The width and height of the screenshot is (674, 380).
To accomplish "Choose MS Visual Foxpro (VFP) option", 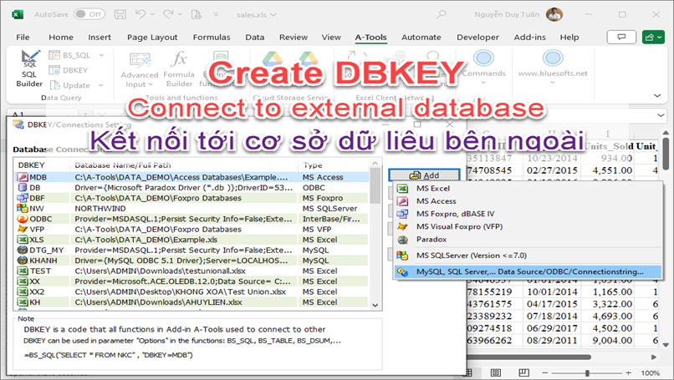I will coord(527,226).
